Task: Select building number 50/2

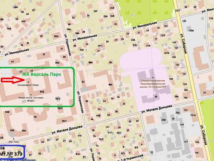Action: click(x=60, y=108)
